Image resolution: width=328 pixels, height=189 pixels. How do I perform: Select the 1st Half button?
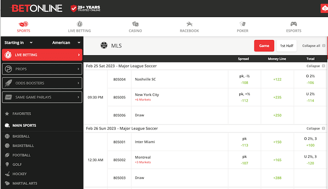(287, 45)
